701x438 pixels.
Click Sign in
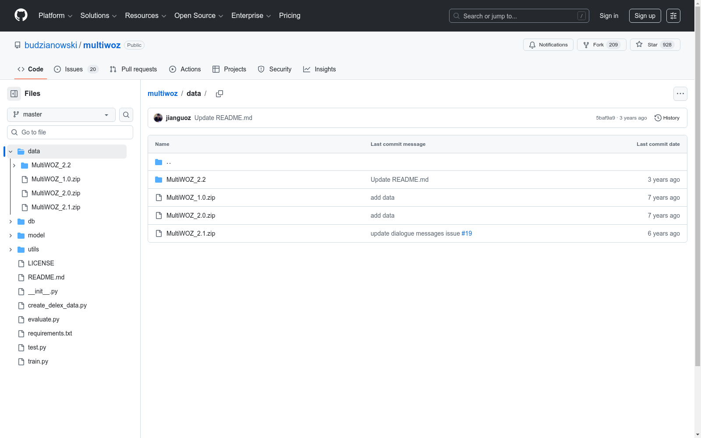(x=609, y=16)
